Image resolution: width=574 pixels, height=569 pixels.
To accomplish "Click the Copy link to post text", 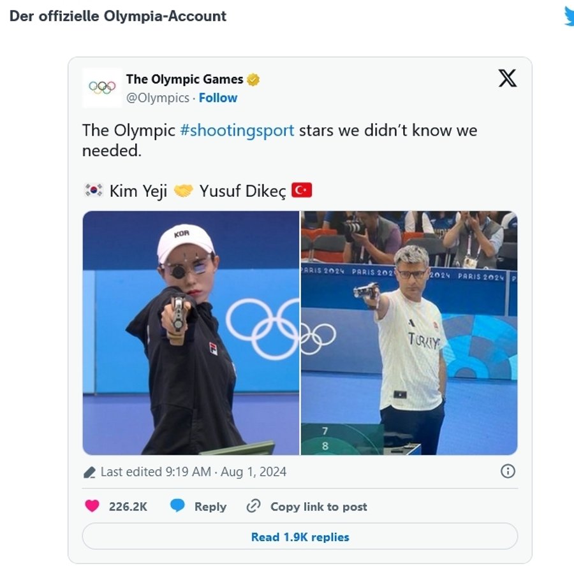I will [x=318, y=507].
